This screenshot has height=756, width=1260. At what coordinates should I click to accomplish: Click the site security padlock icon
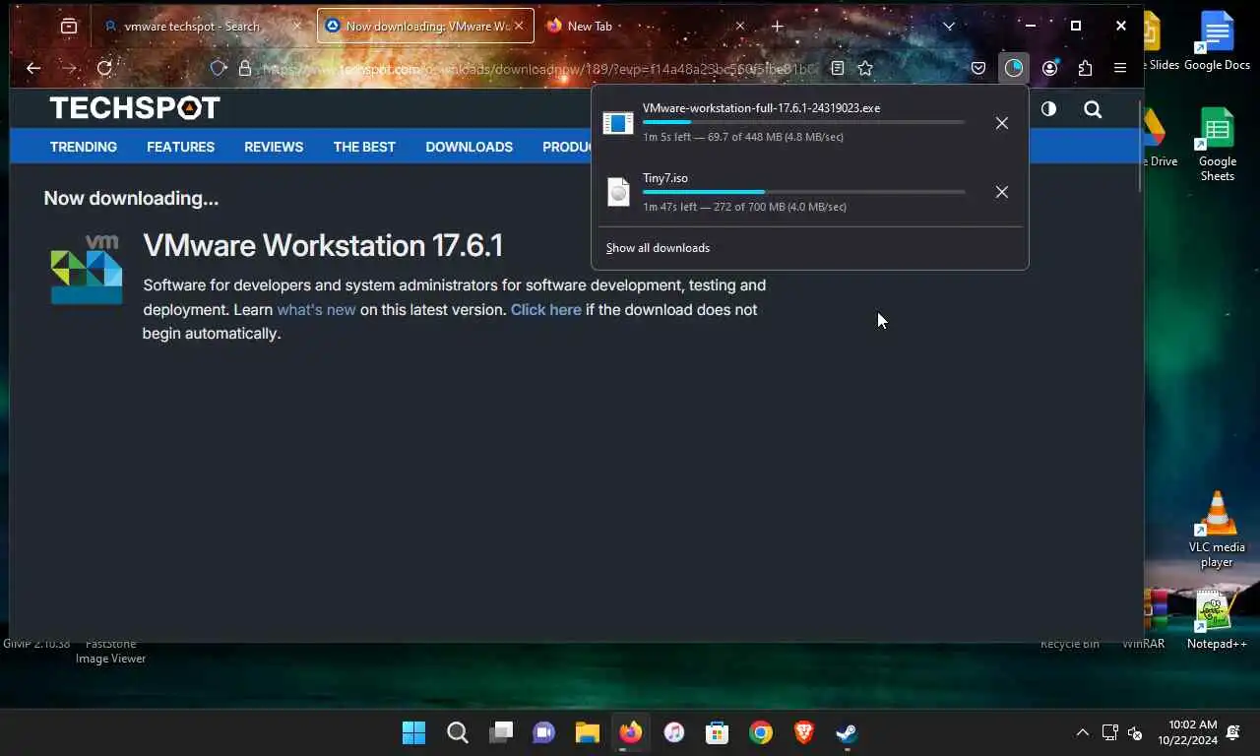pyautogui.click(x=245, y=68)
